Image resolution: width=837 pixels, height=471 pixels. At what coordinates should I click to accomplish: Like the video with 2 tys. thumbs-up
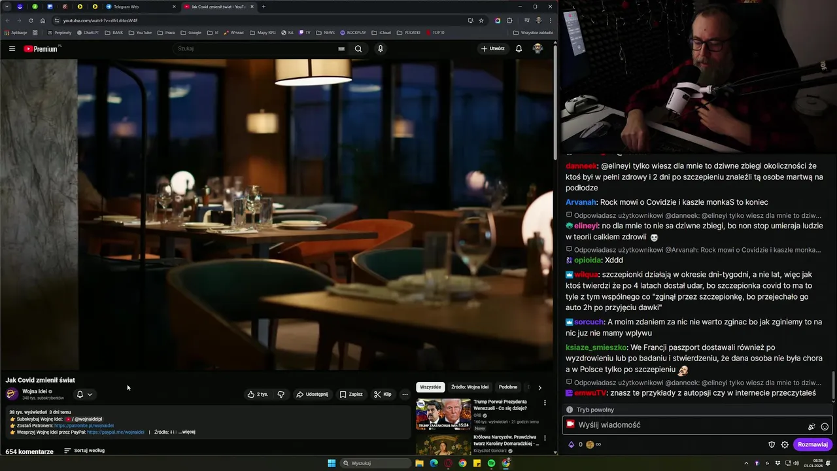point(257,394)
